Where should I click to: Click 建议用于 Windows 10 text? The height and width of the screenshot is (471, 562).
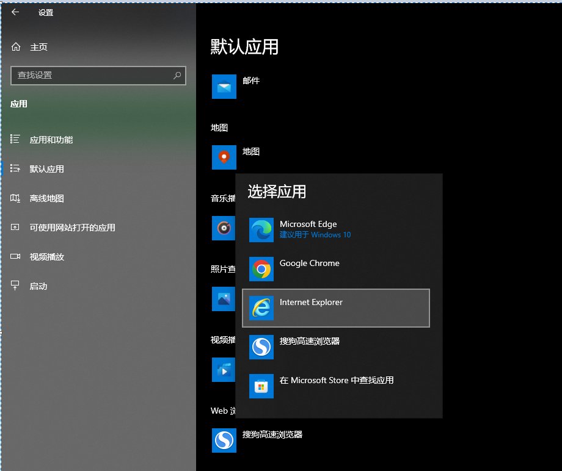(315, 235)
